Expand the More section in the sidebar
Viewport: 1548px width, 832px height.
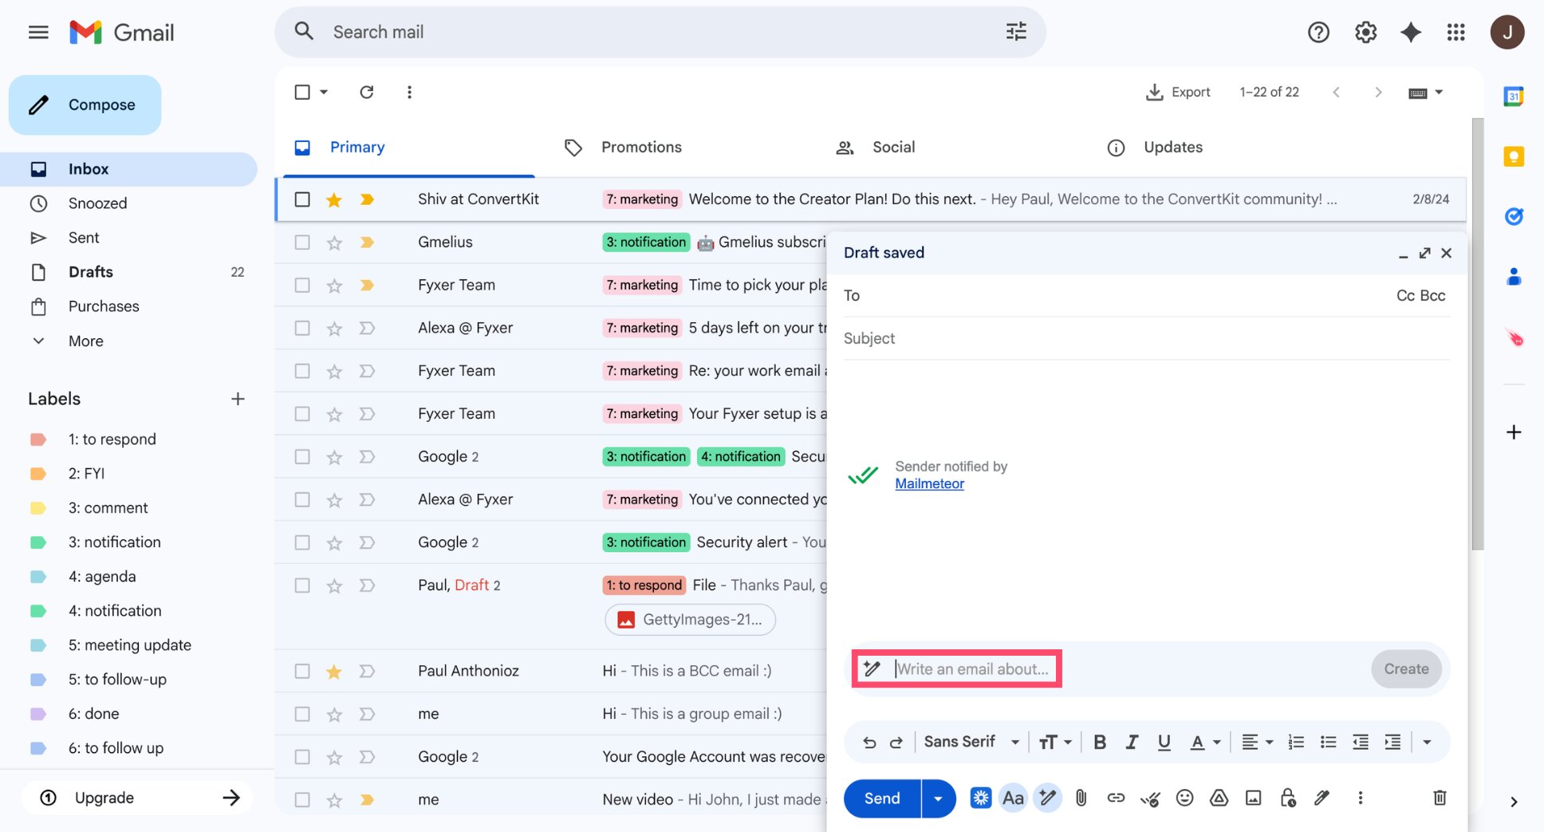pyautogui.click(x=85, y=341)
